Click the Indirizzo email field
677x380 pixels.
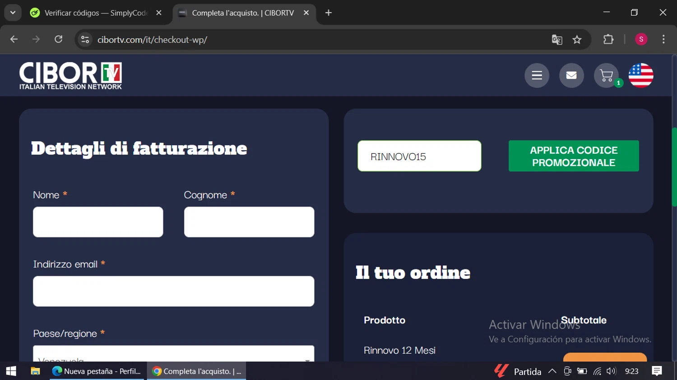[174, 291]
